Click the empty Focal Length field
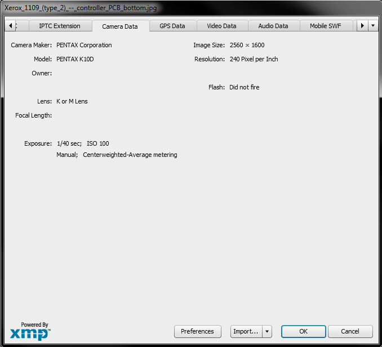 pyautogui.click(x=113, y=115)
